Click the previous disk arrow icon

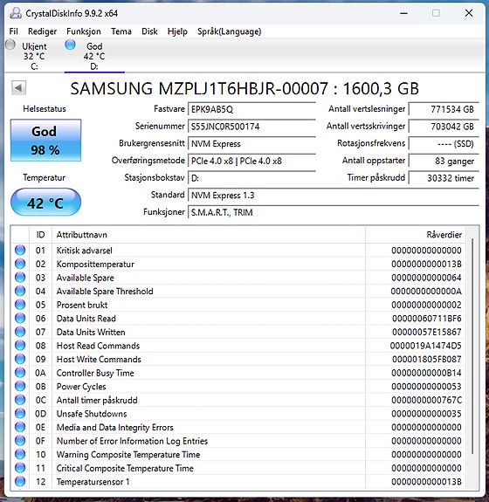click(18, 87)
